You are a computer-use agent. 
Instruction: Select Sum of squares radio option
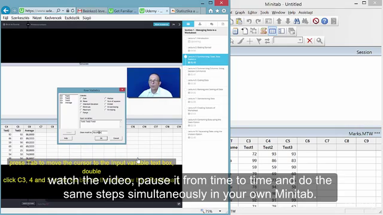point(105,101)
